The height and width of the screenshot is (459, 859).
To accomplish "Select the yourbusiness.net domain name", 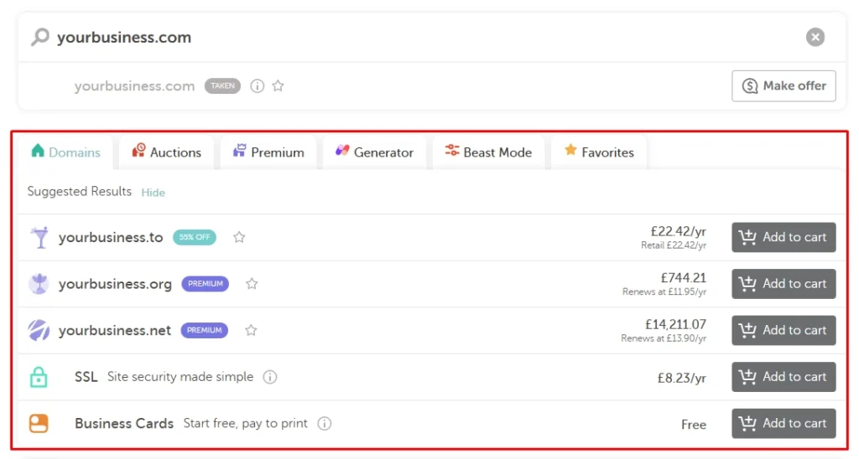I will [x=114, y=331].
